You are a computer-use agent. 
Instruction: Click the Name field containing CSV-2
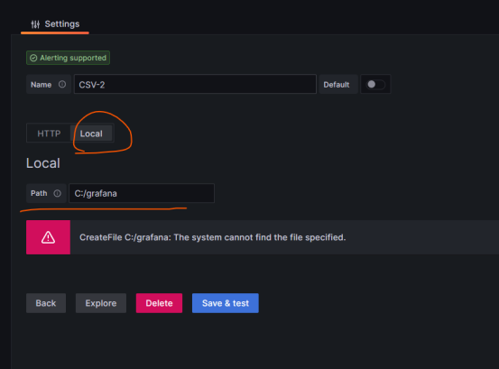tap(195, 84)
